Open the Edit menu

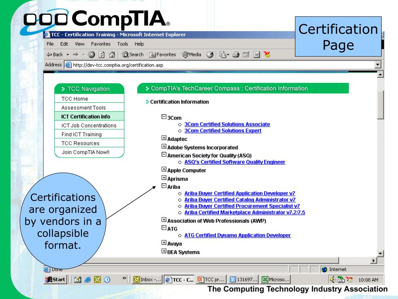pos(64,44)
